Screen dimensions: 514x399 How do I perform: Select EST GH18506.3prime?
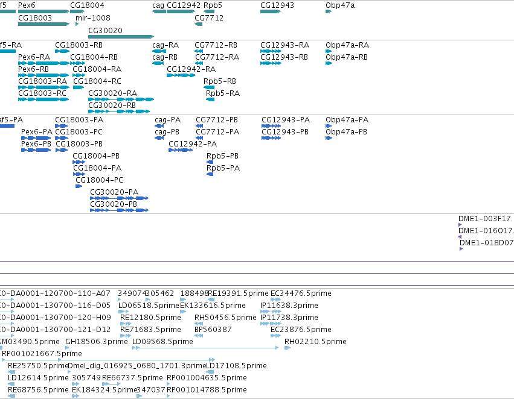tap(97, 342)
